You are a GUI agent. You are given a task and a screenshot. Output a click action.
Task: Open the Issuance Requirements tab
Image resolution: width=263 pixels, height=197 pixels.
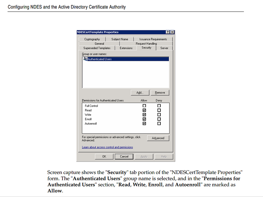tap(153, 39)
